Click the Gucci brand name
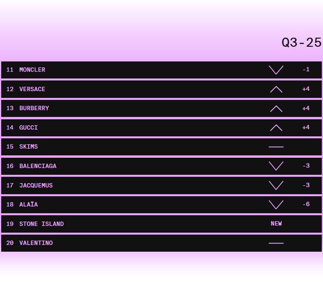The image size is (323, 283). tap(29, 128)
